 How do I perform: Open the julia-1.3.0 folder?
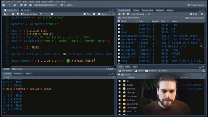click(x=131, y=111)
